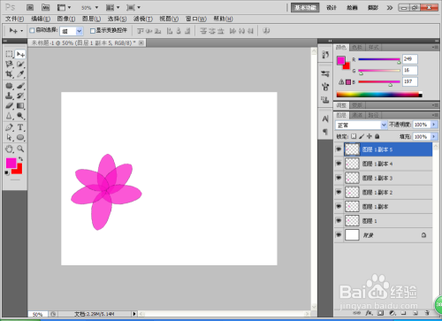Select the Gradient tool
Viewport: 442px width, 321px height.
coord(20,105)
